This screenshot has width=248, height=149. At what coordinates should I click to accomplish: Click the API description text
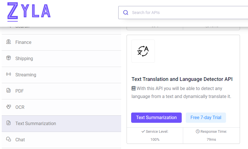click(x=181, y=92)
